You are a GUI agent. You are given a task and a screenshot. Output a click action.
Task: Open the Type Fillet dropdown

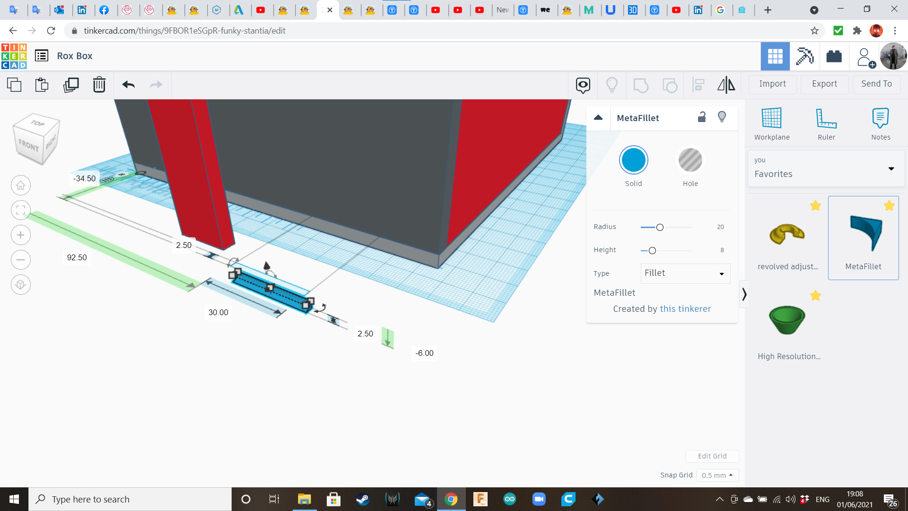tap(685, 273)
